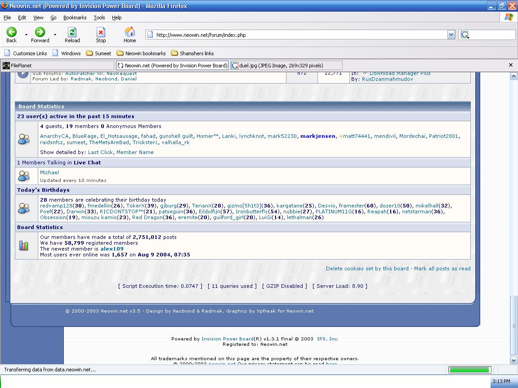Expand the URL address bar dropdown
Screen dimensions: 518x388
[x=451, y=35]
